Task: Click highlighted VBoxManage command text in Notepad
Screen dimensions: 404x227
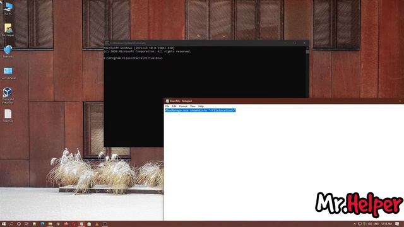Action: pos(200,110)
